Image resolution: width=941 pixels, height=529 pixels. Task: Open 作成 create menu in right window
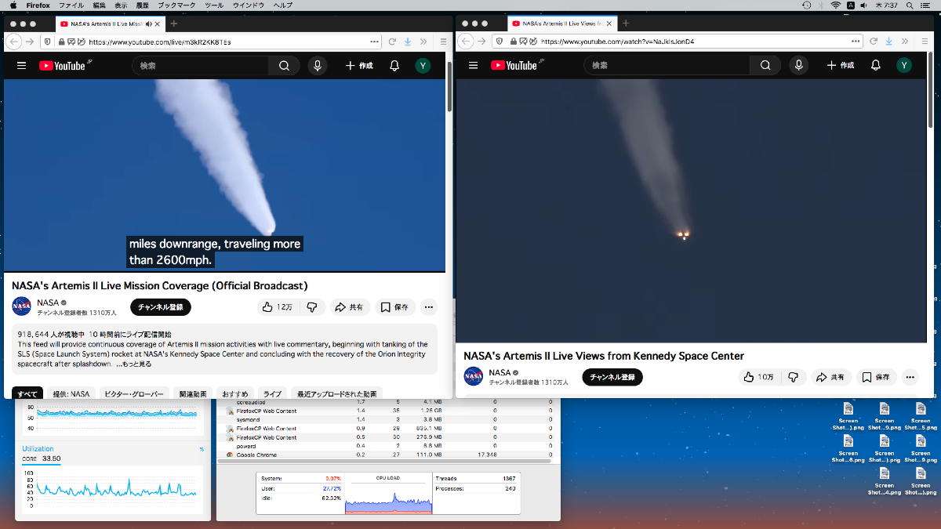click(x=841, y=66)
